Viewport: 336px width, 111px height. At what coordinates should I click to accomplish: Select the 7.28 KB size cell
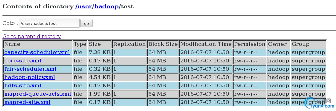point(100,53)
